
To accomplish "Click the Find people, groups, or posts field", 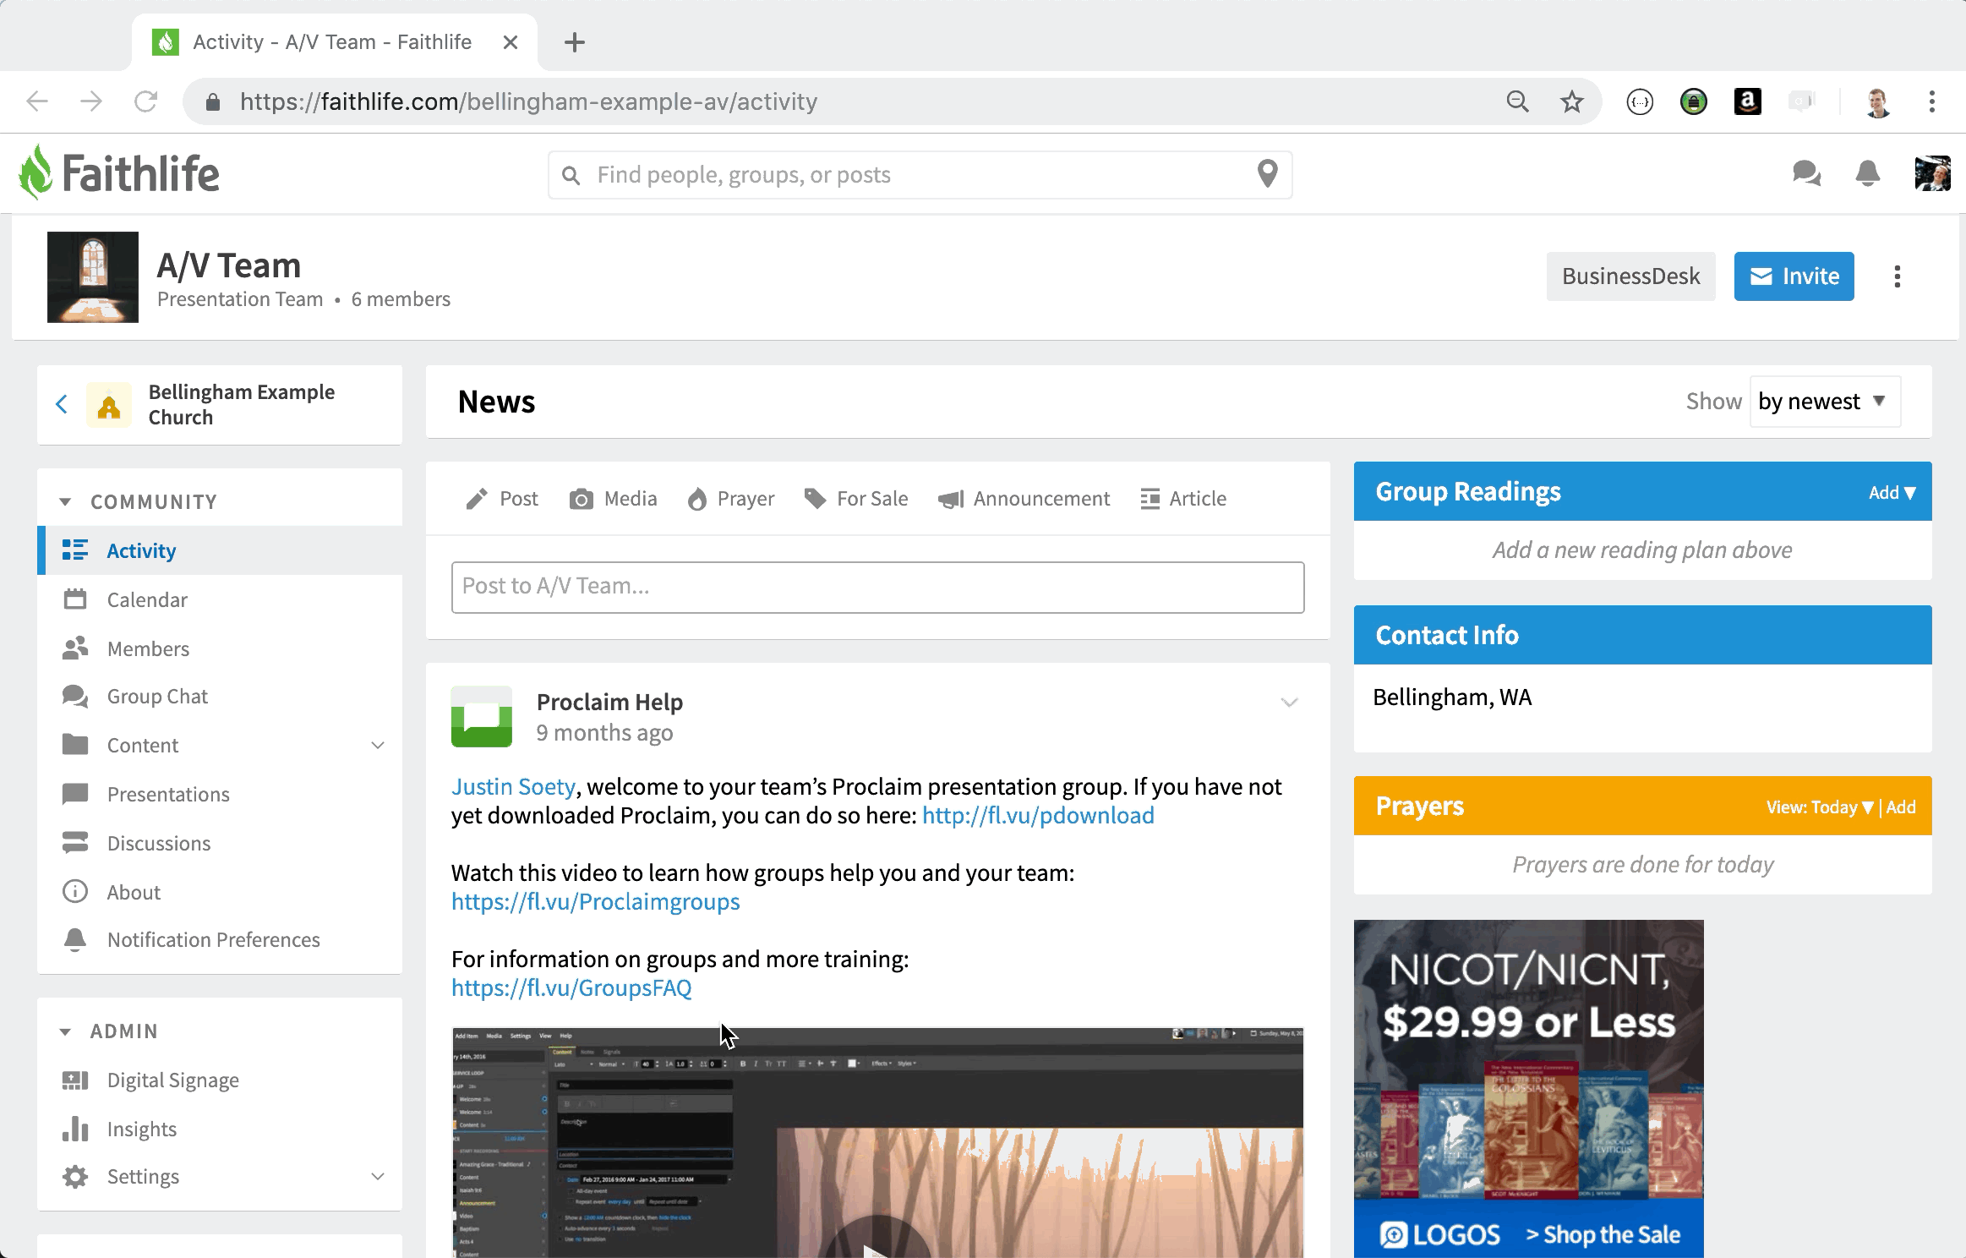I will pos(920,175).
